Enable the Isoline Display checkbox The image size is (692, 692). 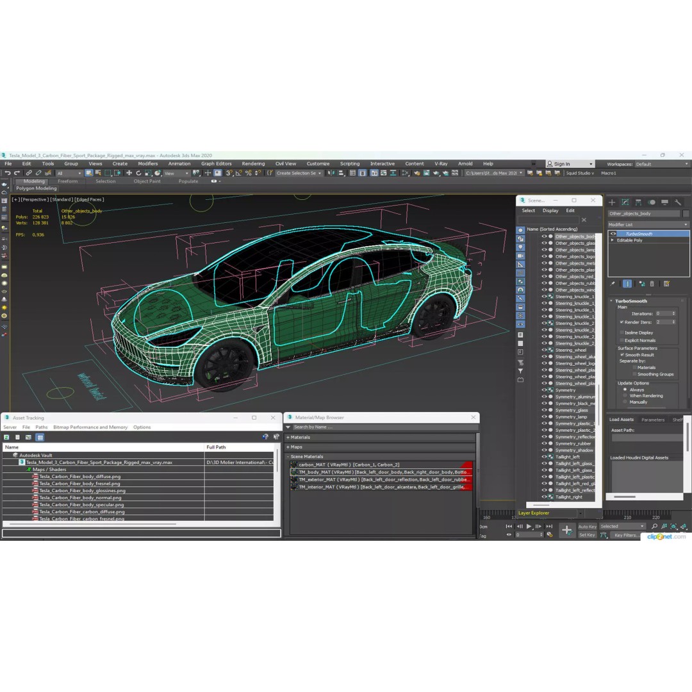[x=622, y=333]
